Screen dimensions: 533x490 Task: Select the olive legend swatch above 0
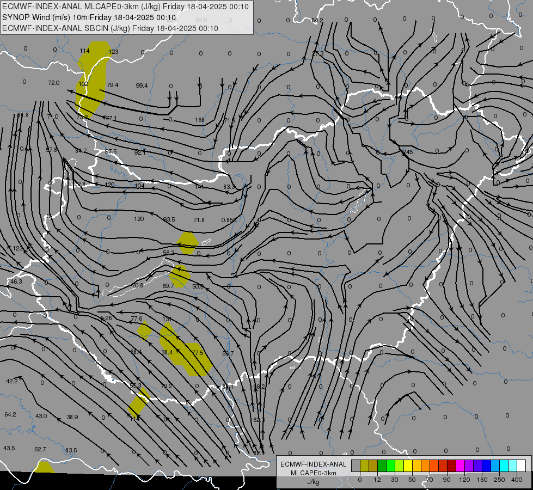click(364, 465)
